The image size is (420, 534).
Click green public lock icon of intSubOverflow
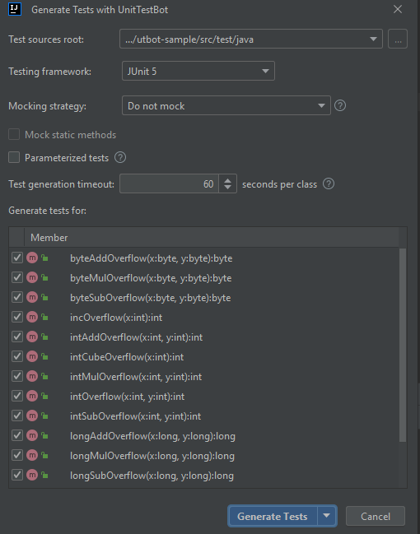(44, 416)
